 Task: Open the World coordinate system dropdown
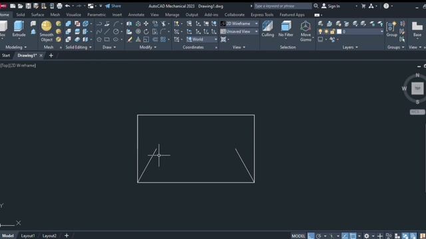(202, 40)
